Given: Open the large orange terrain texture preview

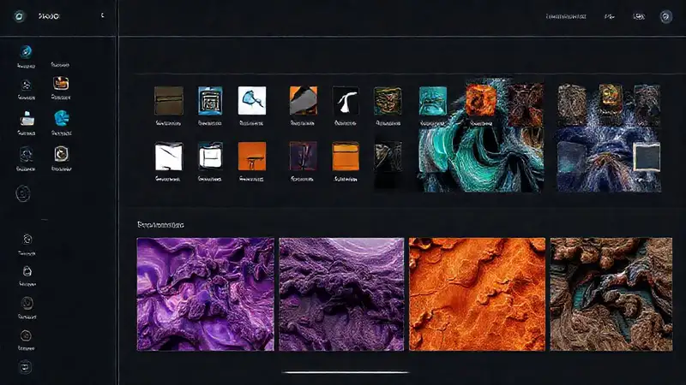Looking at the screenshot, I should click(x=477, y=294).
